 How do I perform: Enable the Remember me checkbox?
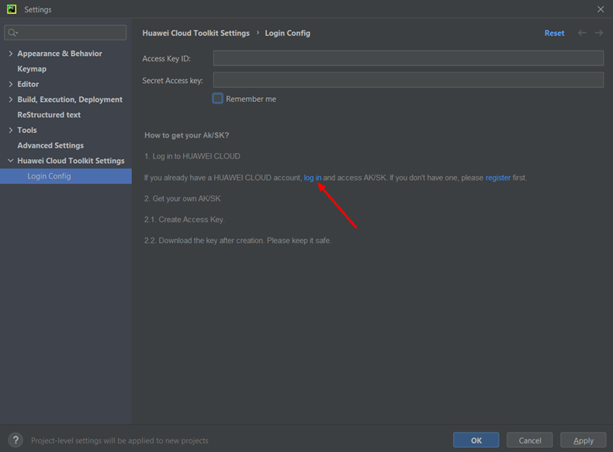(218, 99)
